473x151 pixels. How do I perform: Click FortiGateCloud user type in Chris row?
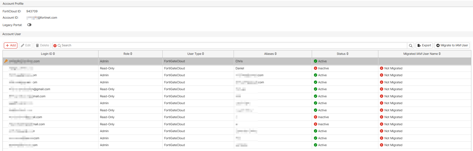pos(174,61)
